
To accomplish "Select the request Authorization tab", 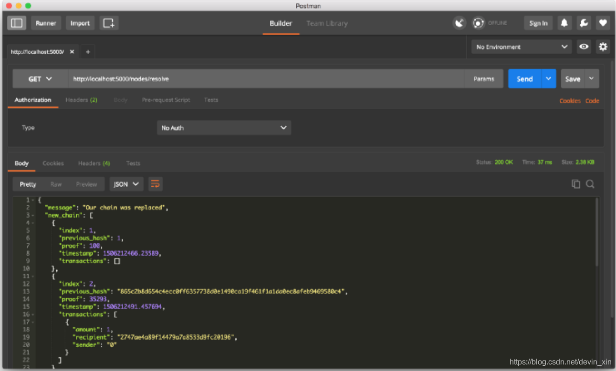I will point(33,100).
